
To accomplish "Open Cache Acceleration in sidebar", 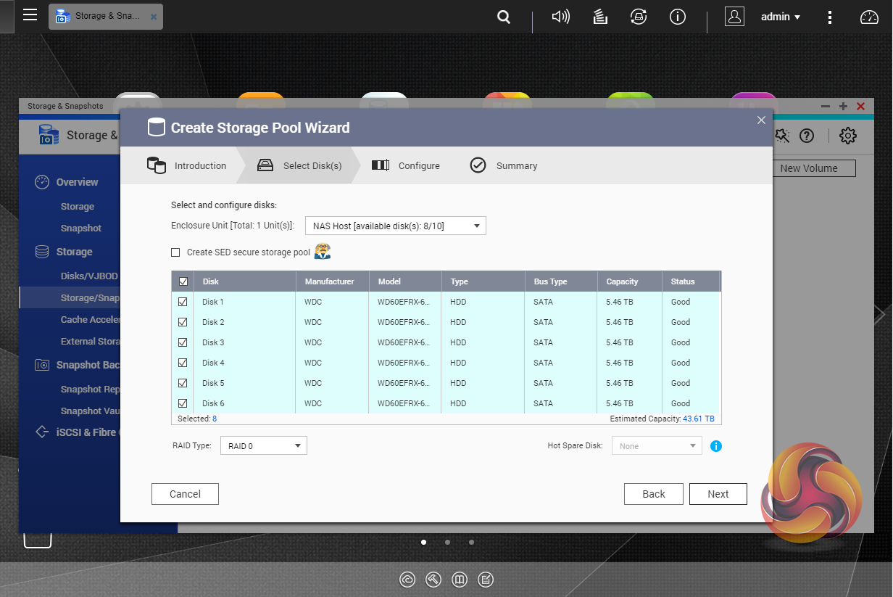I will 90,319.
